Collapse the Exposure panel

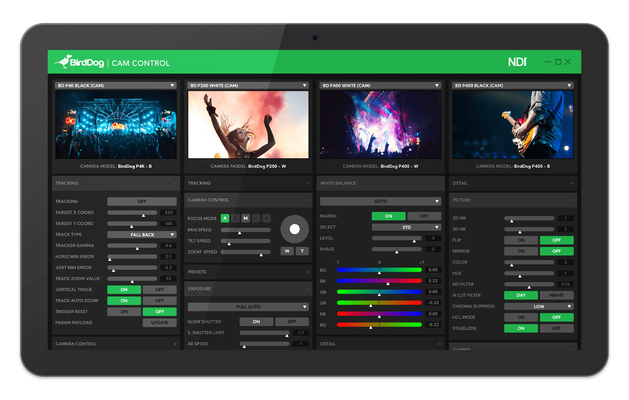coord(307,289)
